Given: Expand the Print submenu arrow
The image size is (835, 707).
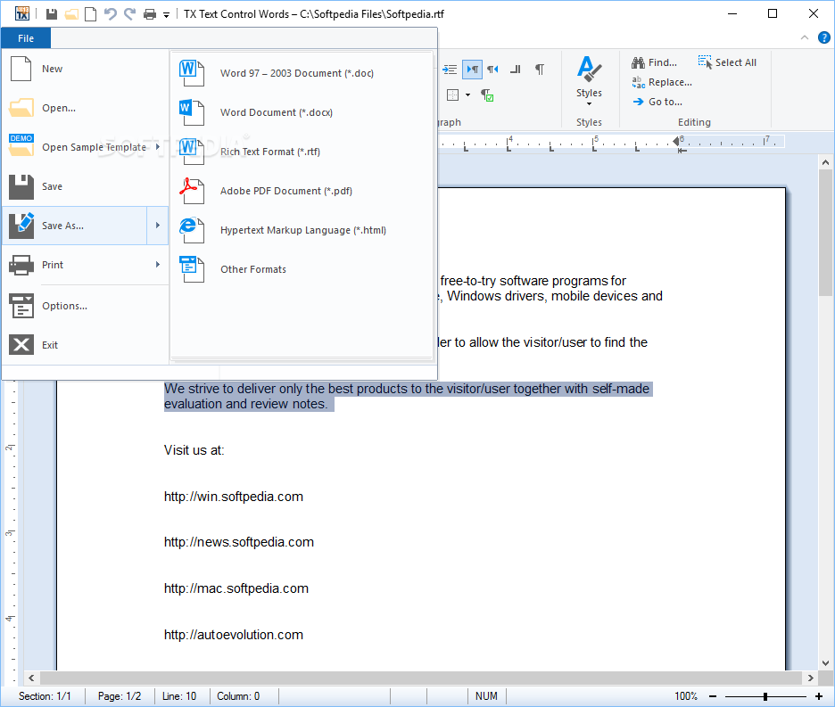Looking at the screenshot, I should [158, 265].
